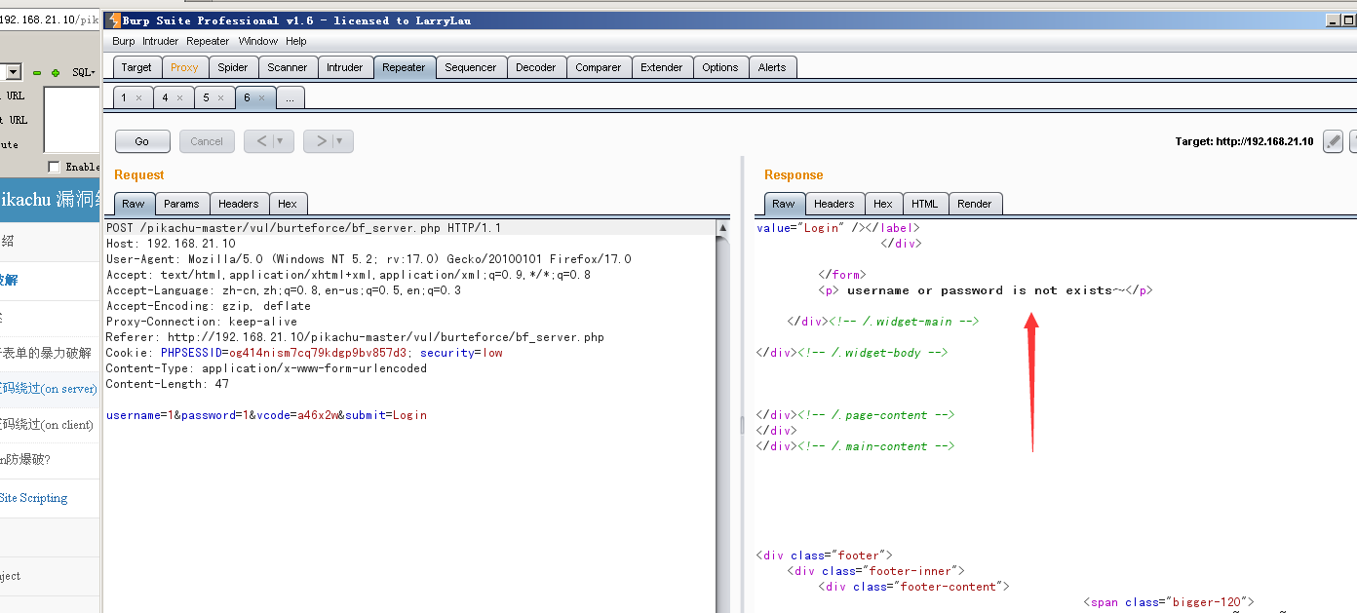
Task: Click the Cookie PHPSESSID header line
Action: tap(304, 353)
